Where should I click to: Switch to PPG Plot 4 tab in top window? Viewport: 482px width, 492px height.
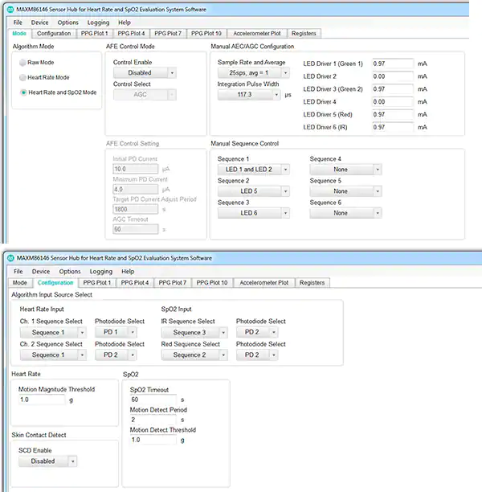(131, 33)
